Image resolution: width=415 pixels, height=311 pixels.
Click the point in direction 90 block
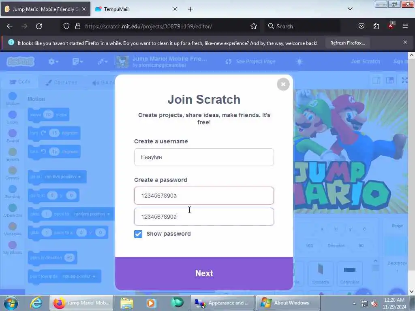tap(52, 258)
